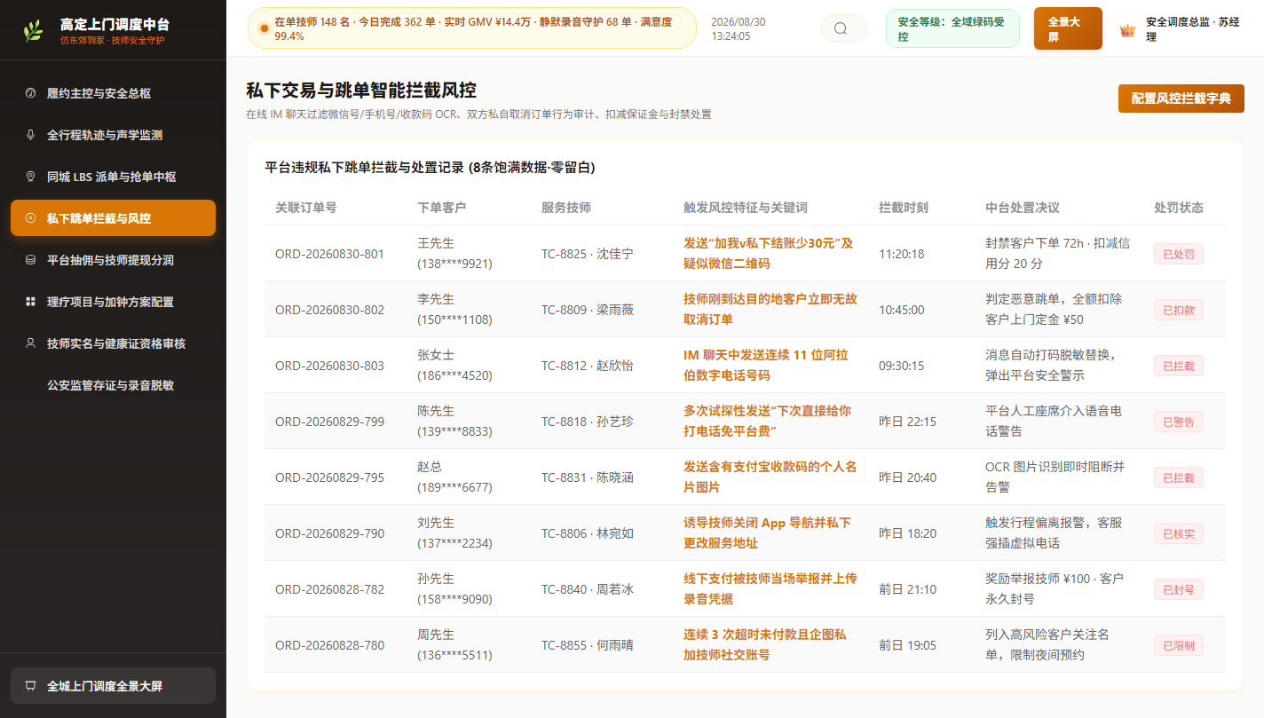Select 理疗项目与加钟方案配置 in sidebar
The image size is (1264, 718).
(113, 302)
